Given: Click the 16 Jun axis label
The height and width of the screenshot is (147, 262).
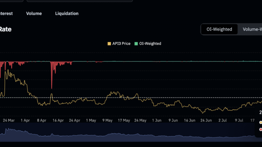Looking at the screenshot, I should pos(190,120).
